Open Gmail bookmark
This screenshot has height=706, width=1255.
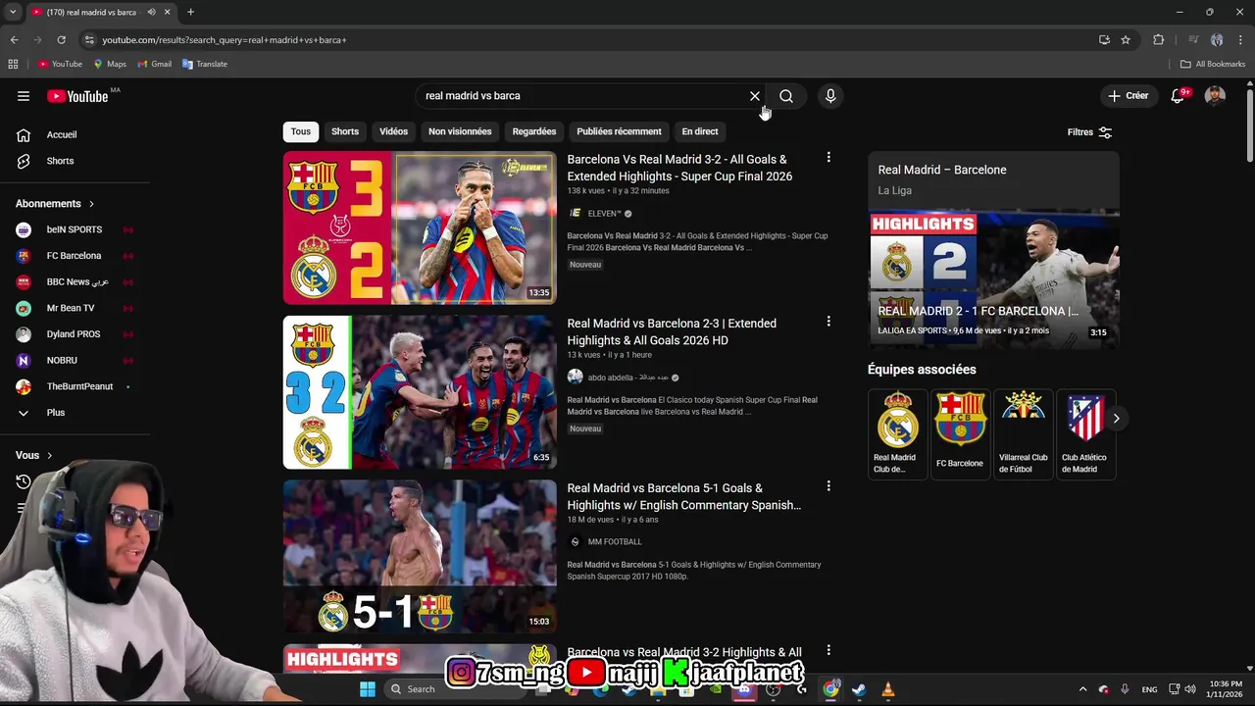tap(155, 64)
